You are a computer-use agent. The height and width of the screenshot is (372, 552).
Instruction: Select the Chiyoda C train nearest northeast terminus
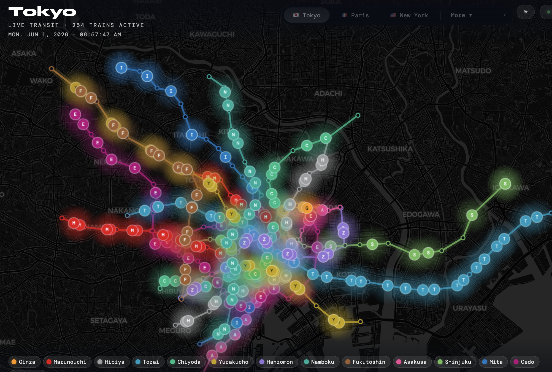326,138
